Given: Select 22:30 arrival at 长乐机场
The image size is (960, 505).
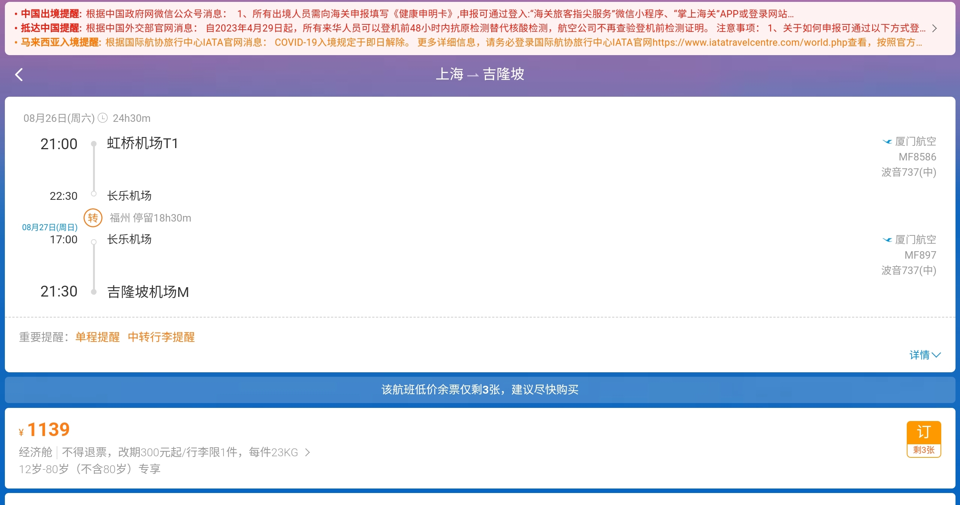Looking at the screenshot, I should (63, 196).
